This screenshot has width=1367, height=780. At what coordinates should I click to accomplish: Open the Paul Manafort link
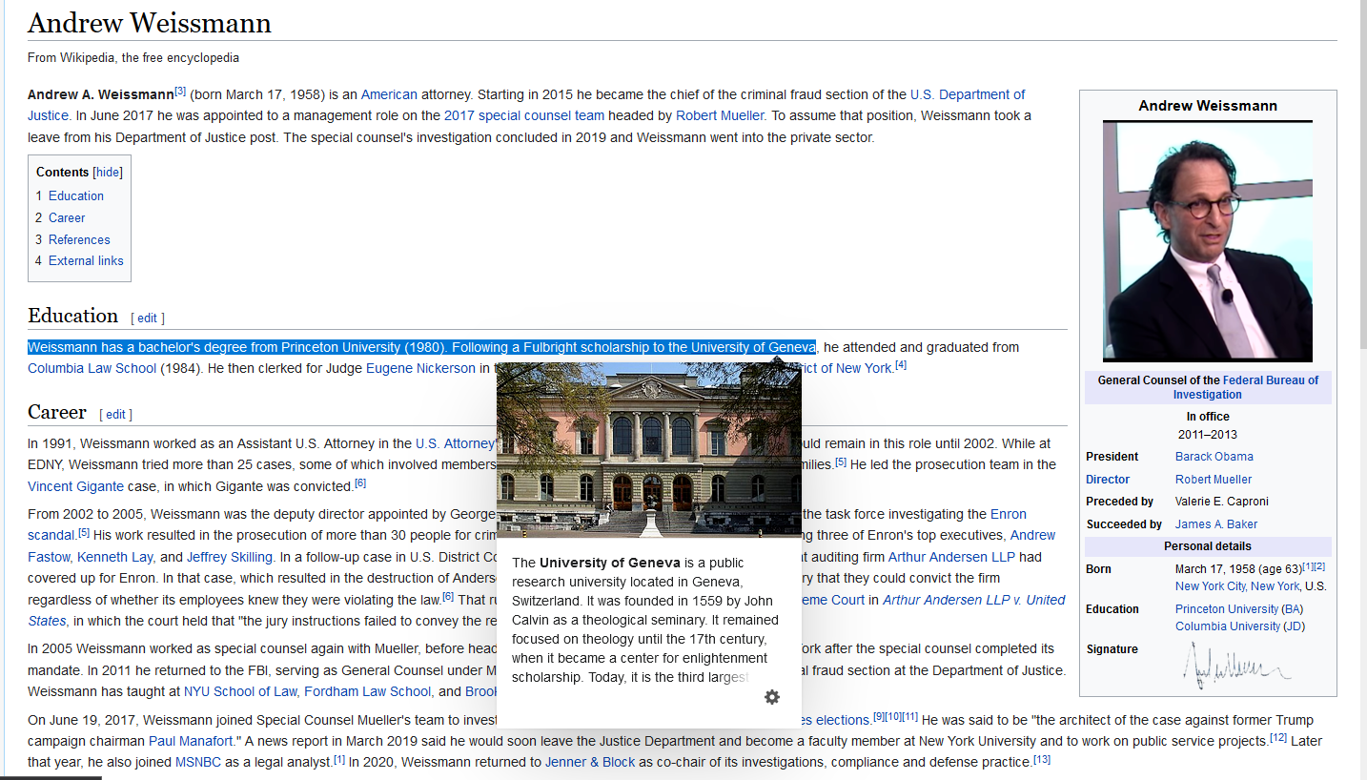pyautogui.click(x=193, y=741)
